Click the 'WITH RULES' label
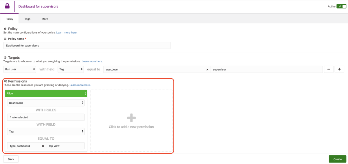Viewport: 348px width, 164px height. pos(46,110)
